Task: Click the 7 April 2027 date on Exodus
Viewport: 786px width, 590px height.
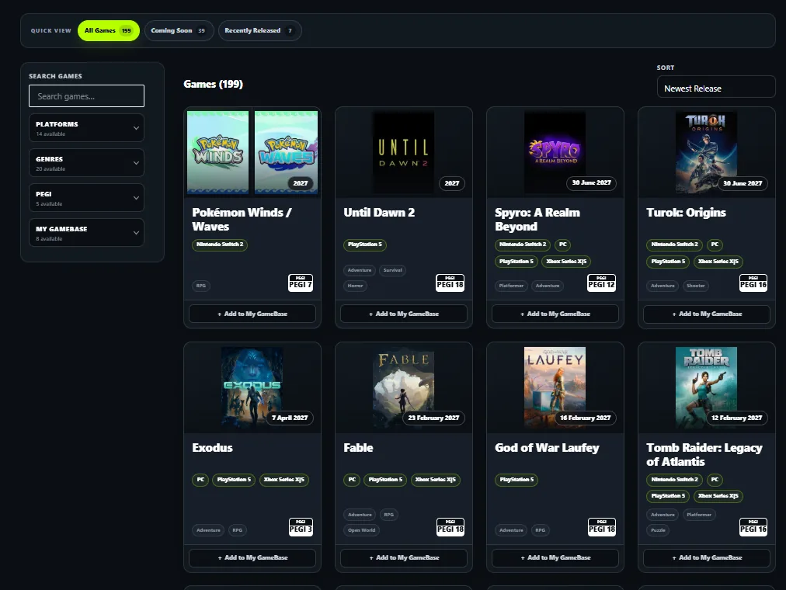Action: click(x=290, y=418)
